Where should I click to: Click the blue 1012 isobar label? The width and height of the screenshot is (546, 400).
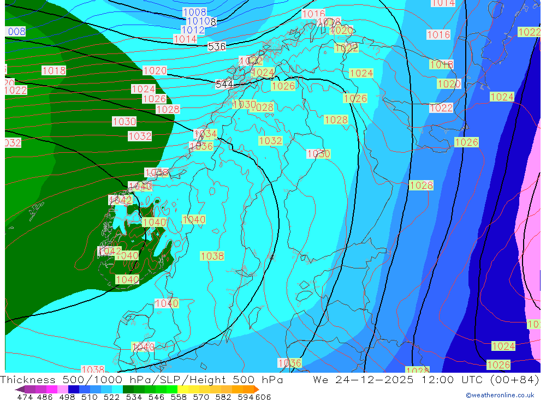pos(193,30)
